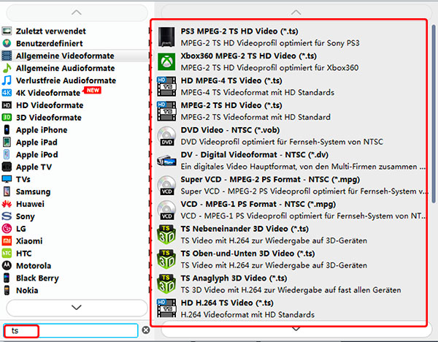Click the Samsung phone icon
The width and height of the screenshot is (438, 342).
click(7, 191)
